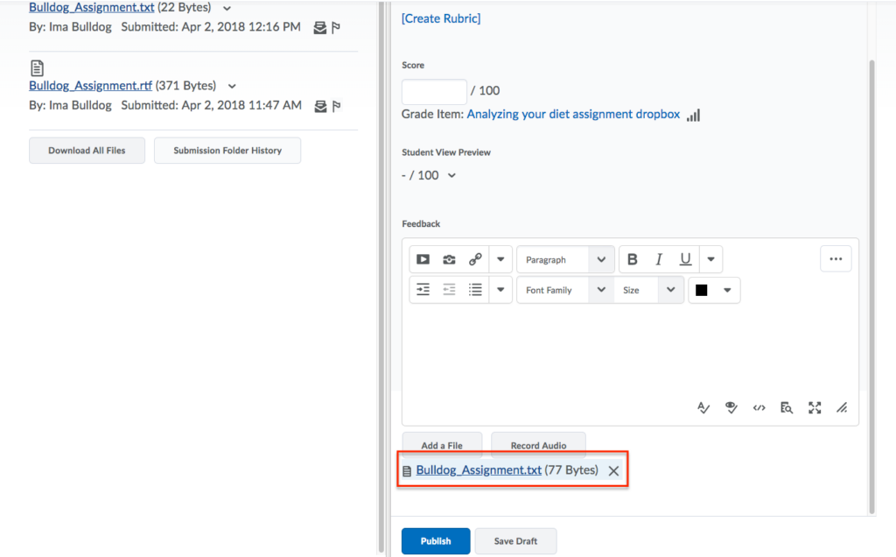
Task: Toggle bold formatting
Action: (x=633, y=259)
